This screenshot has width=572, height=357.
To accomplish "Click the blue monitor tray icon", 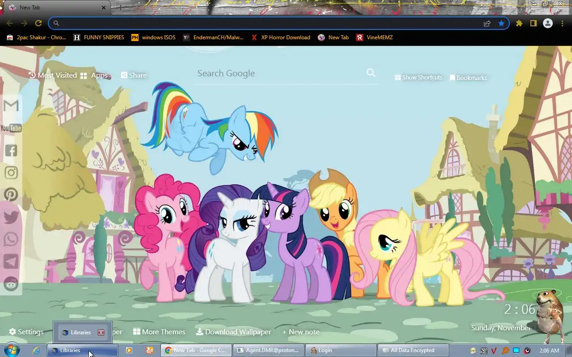I will point(516,351).
